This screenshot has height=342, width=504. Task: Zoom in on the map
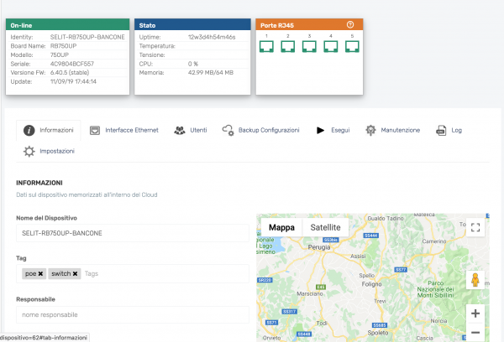475,313
